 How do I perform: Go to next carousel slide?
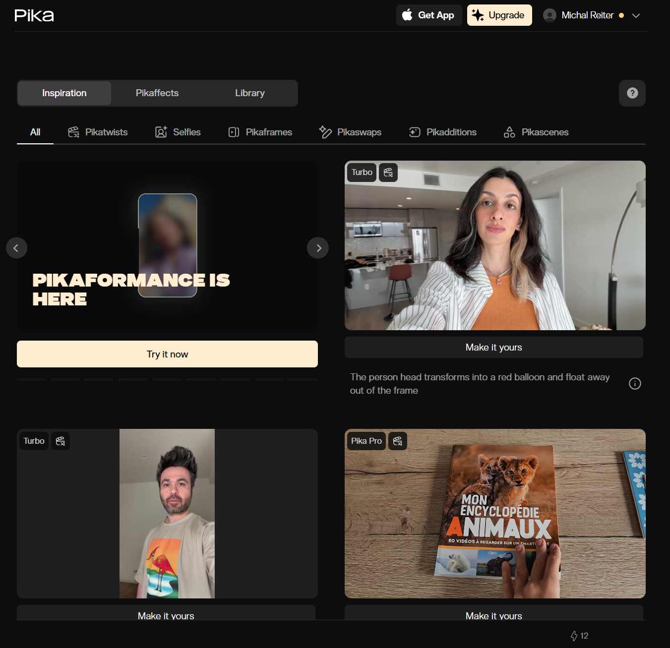318,248
